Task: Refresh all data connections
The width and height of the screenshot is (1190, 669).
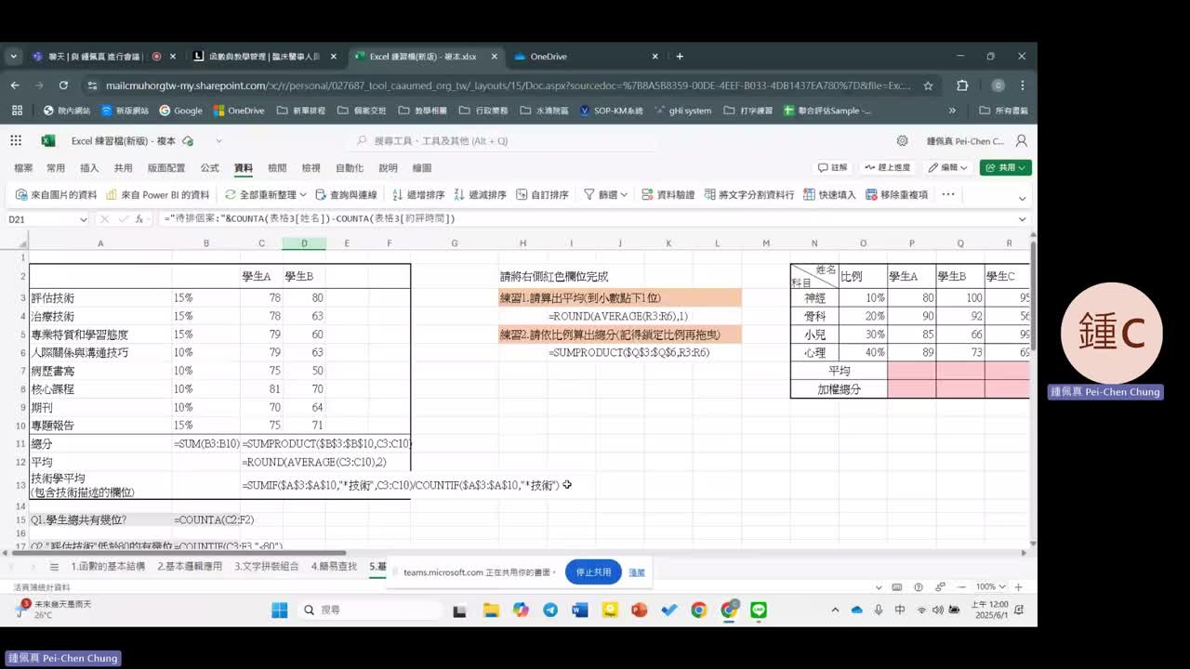Action: click(260, 195)
